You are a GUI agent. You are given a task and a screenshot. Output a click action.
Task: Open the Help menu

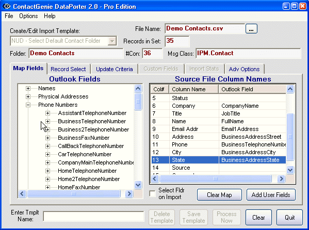(50, 16)
